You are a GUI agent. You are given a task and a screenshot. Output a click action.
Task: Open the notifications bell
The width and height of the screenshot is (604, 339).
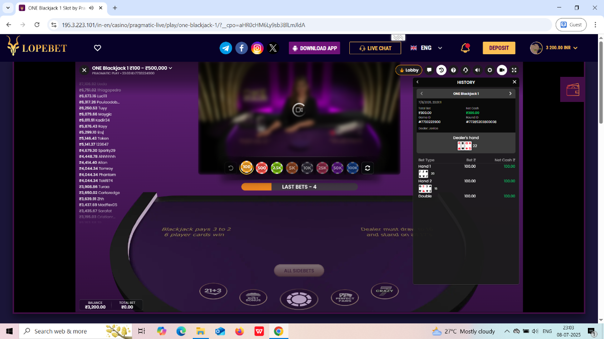click(x=465, y=48)
